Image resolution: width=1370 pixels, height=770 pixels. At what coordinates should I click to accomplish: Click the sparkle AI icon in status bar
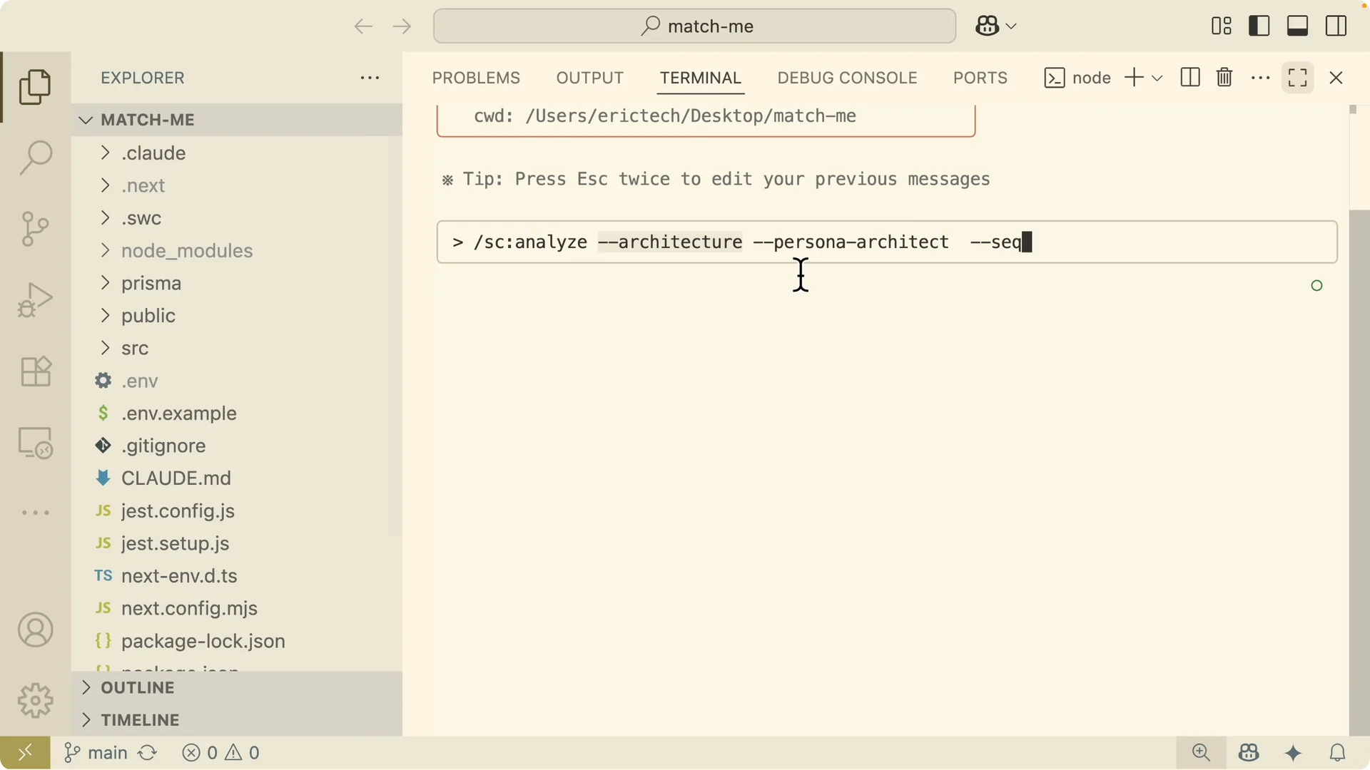1294,753
